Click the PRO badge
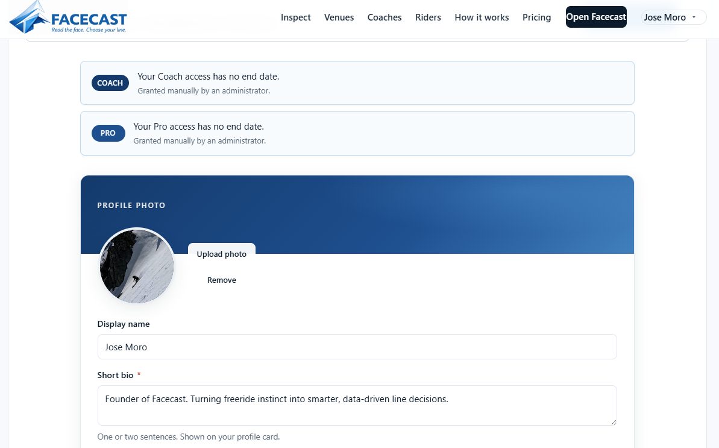 pyautogui.click(x=108, y=133)
